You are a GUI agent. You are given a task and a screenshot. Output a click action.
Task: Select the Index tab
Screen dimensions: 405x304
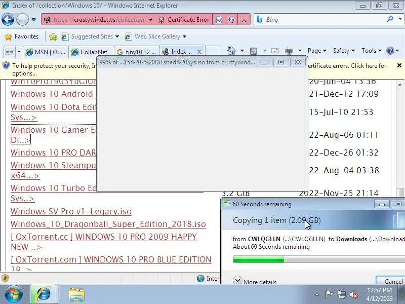[178, 52]
